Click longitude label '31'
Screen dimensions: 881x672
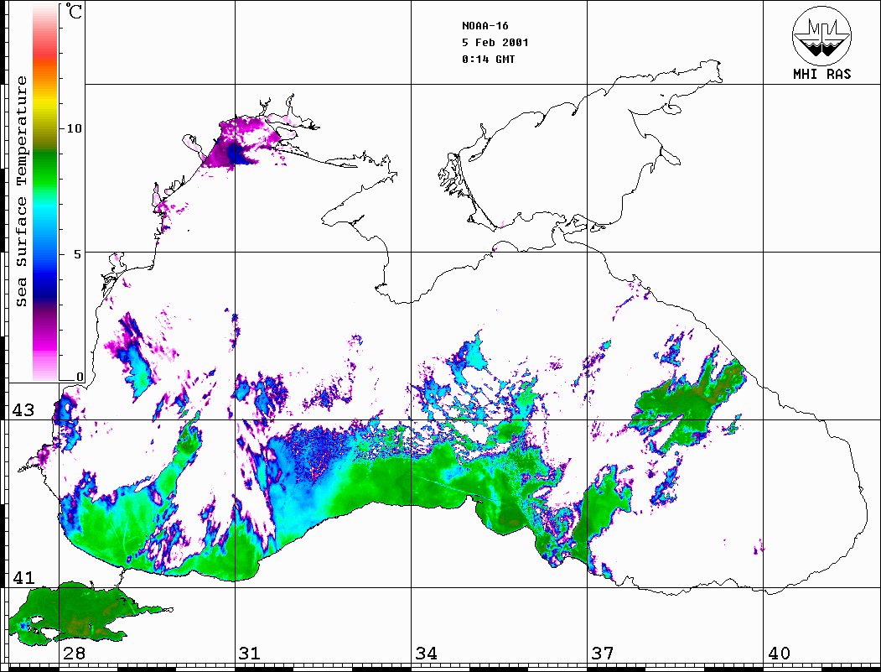(250, 653)
